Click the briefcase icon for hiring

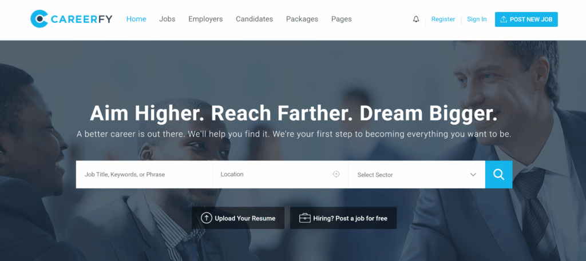[305, 218]
